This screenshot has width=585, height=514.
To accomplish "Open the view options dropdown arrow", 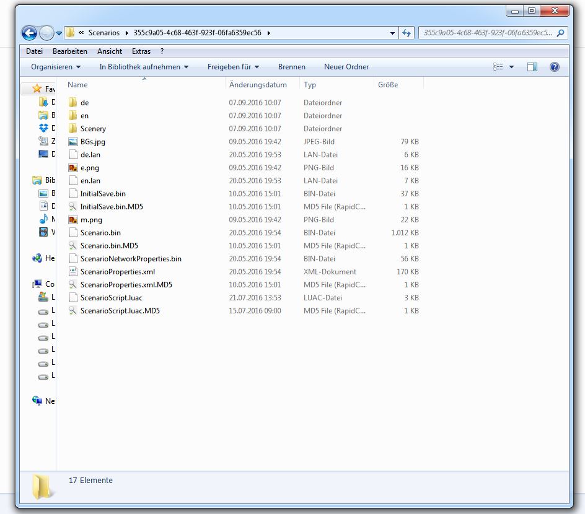I will click(511, 67).
